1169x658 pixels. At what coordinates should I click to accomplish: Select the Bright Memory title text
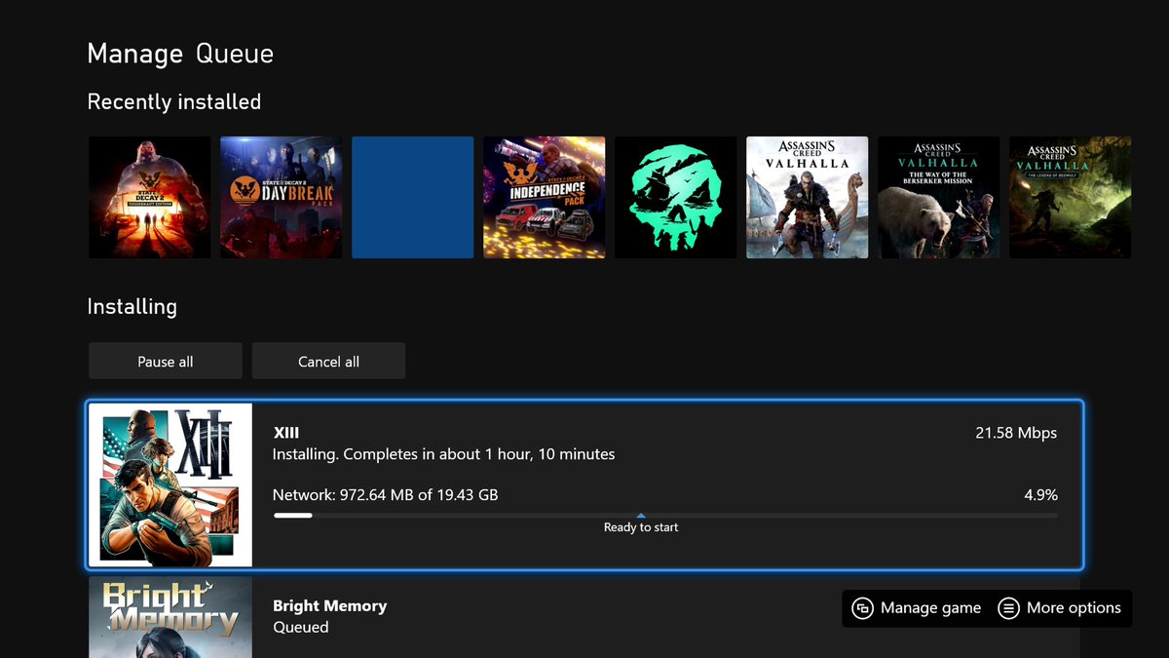coord(330,606)
